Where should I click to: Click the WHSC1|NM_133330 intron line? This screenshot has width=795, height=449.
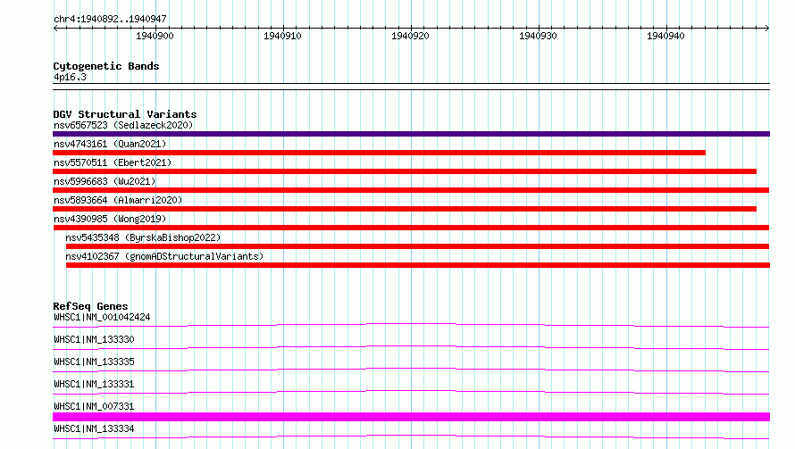click(411, 347)
